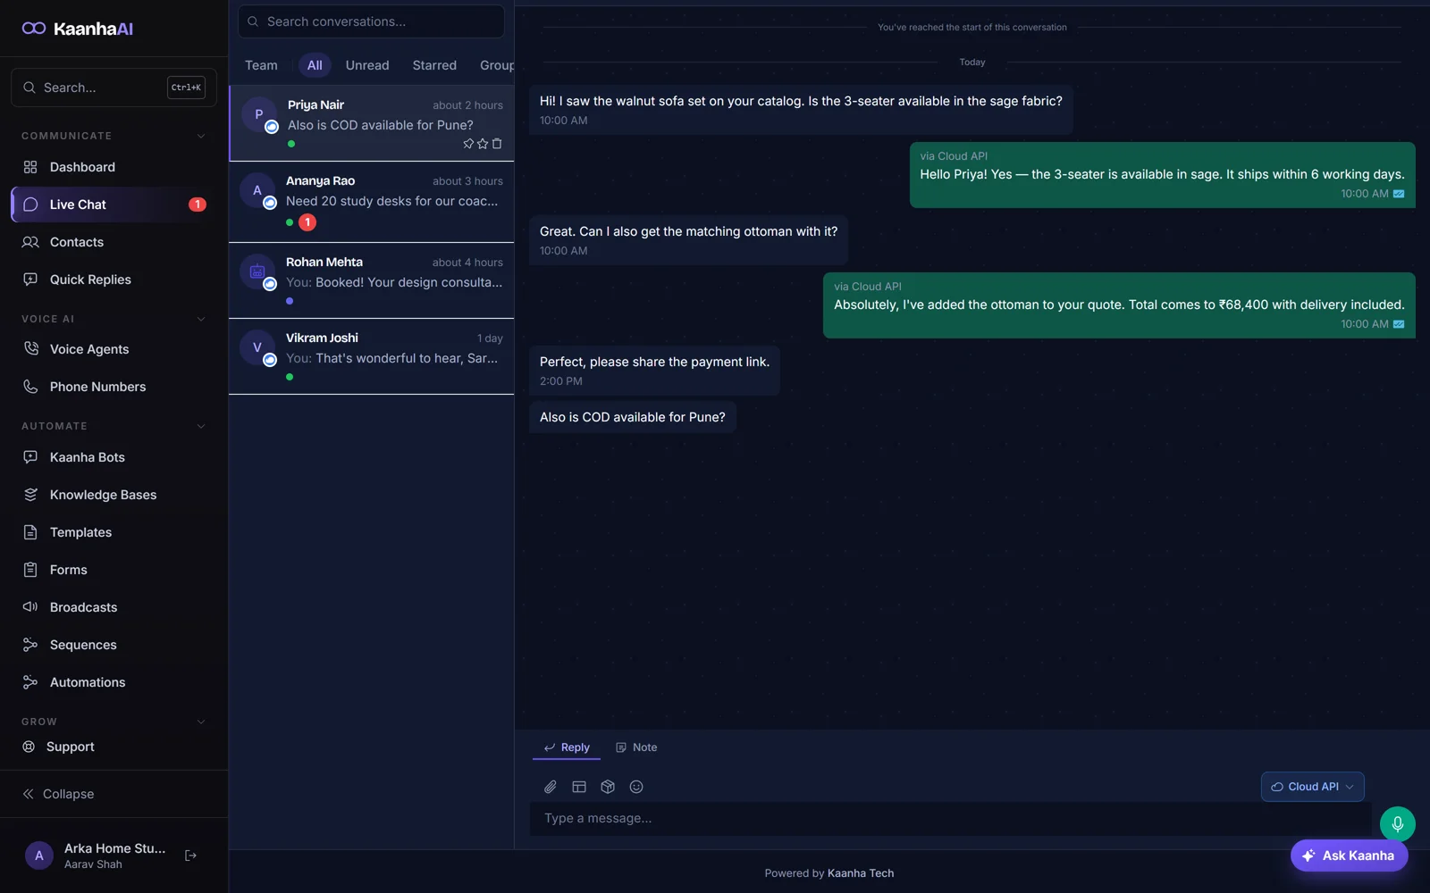Show Starred conversations
Image resolution: width=1430 pixels, height=893 pixels.
[434, 65]
